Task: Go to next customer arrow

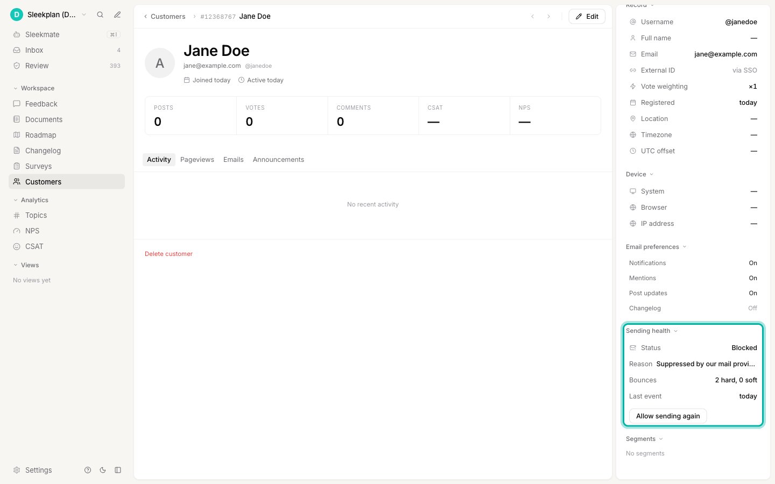Action: 548,17
